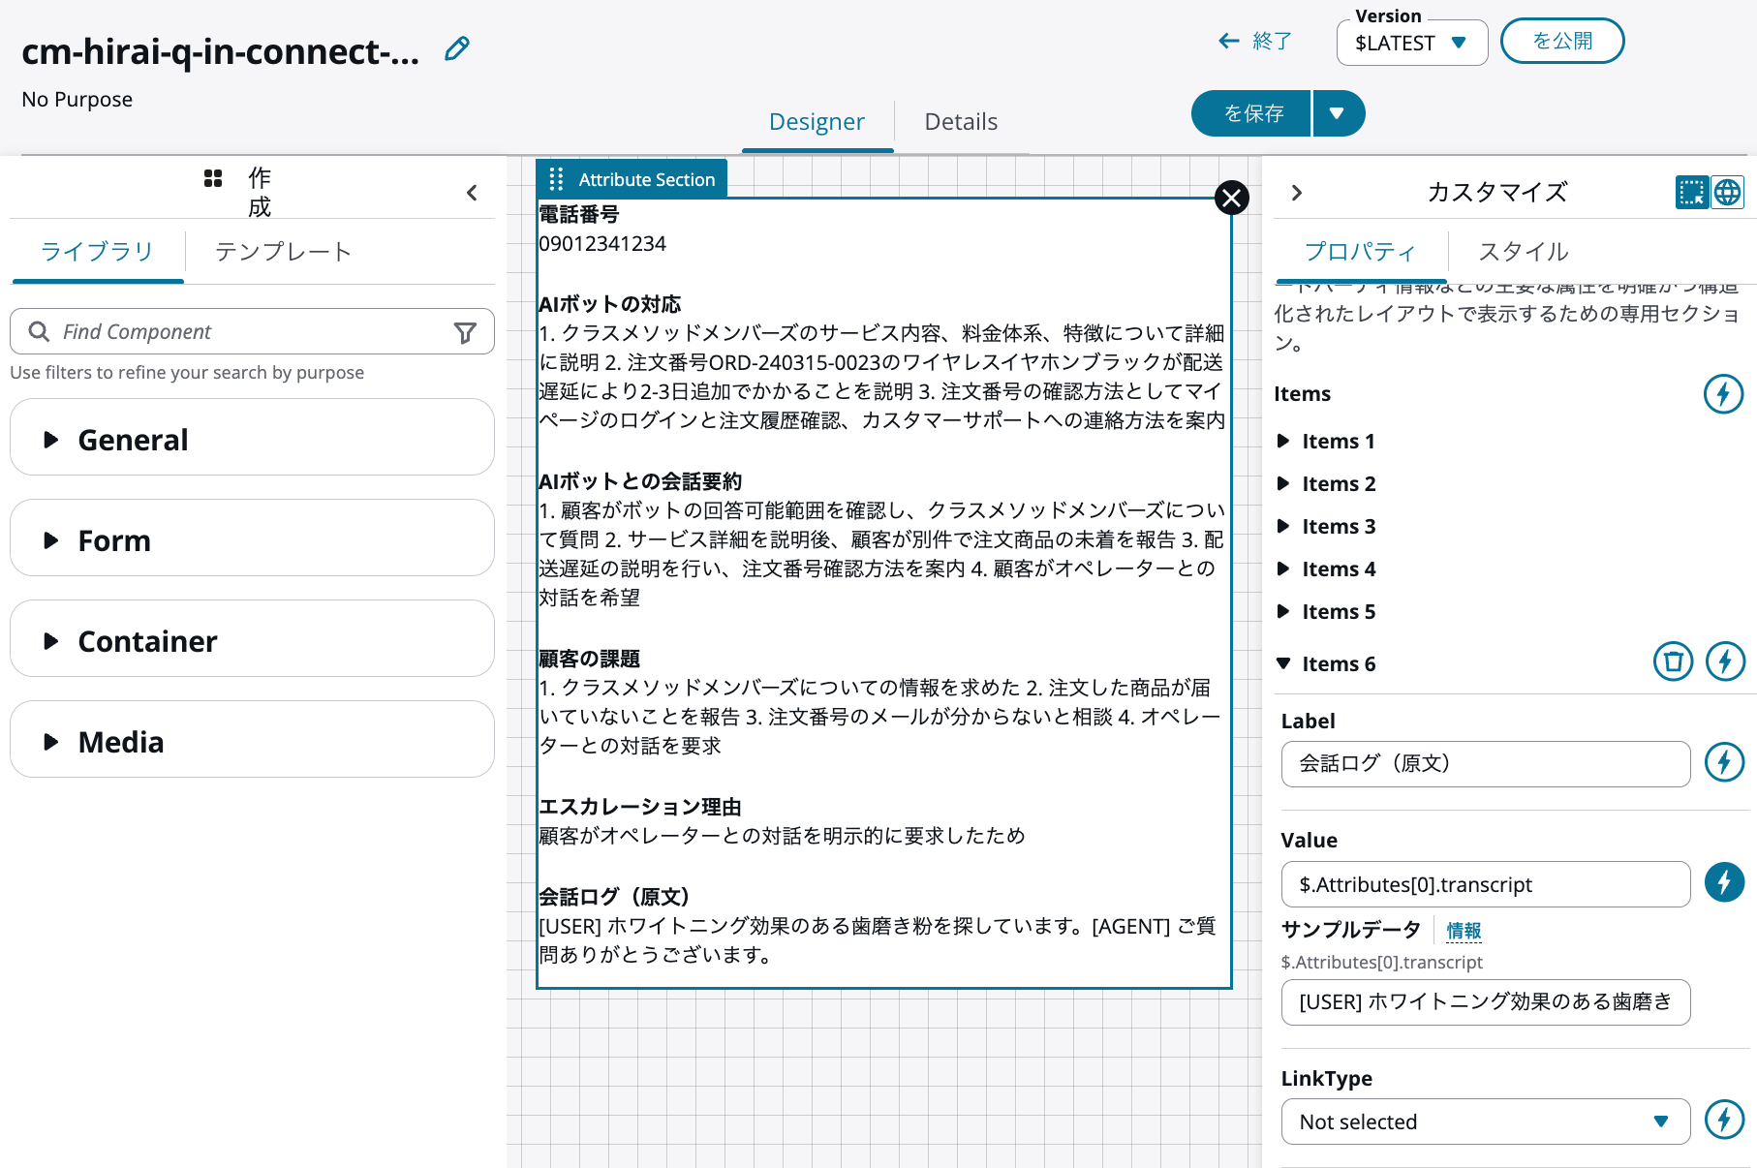Close the Attribute Section with the X button
Viewport: 1757px width, 1168px height.
point(1231,198)
